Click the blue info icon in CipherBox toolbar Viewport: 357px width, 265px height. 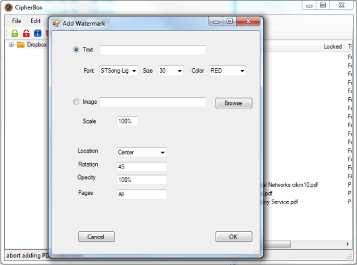click(38, 33)
